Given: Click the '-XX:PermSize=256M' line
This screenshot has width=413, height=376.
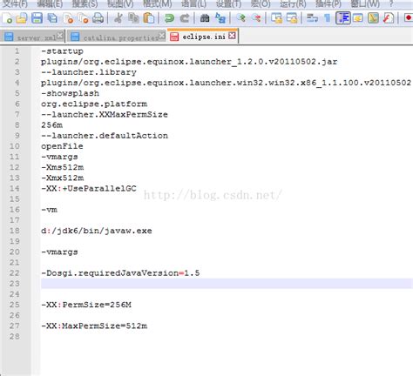Looking at the screenshot, I should pos(86,305).
